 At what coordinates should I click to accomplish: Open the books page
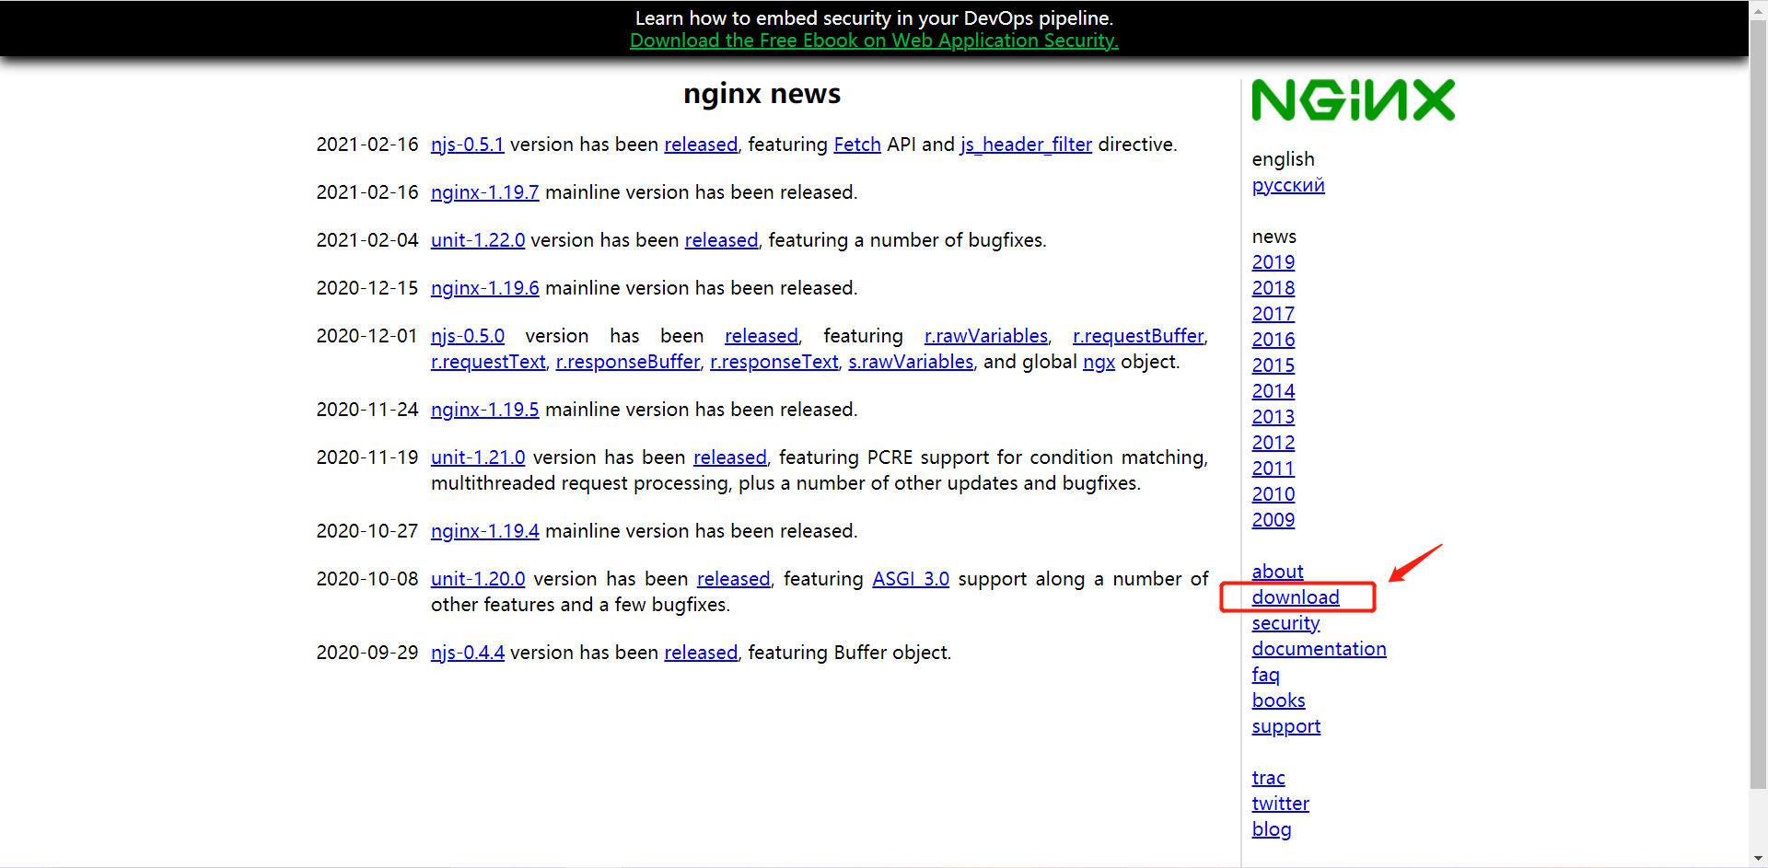point(1278,700)
